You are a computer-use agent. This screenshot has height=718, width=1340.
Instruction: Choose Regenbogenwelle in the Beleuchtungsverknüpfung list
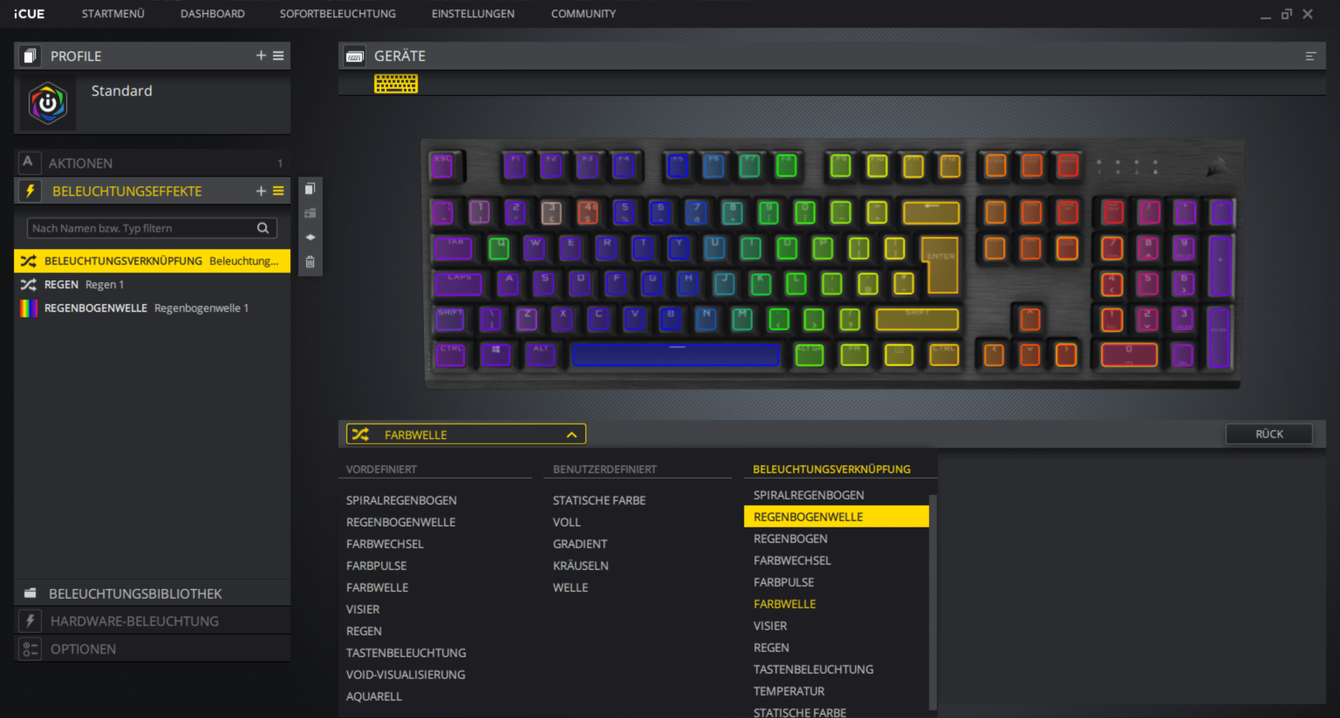point(808,517)
